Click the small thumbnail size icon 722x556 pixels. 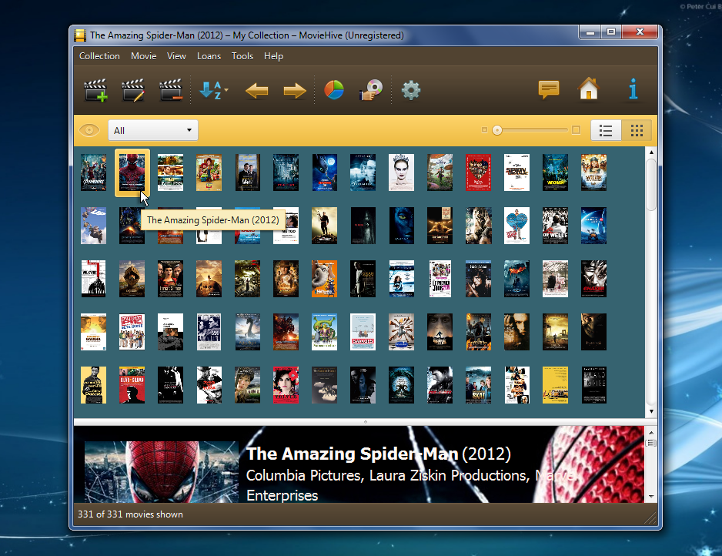[x=484, y=130]
